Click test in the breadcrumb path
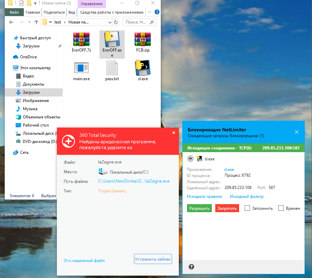 [x=58, y=22]
